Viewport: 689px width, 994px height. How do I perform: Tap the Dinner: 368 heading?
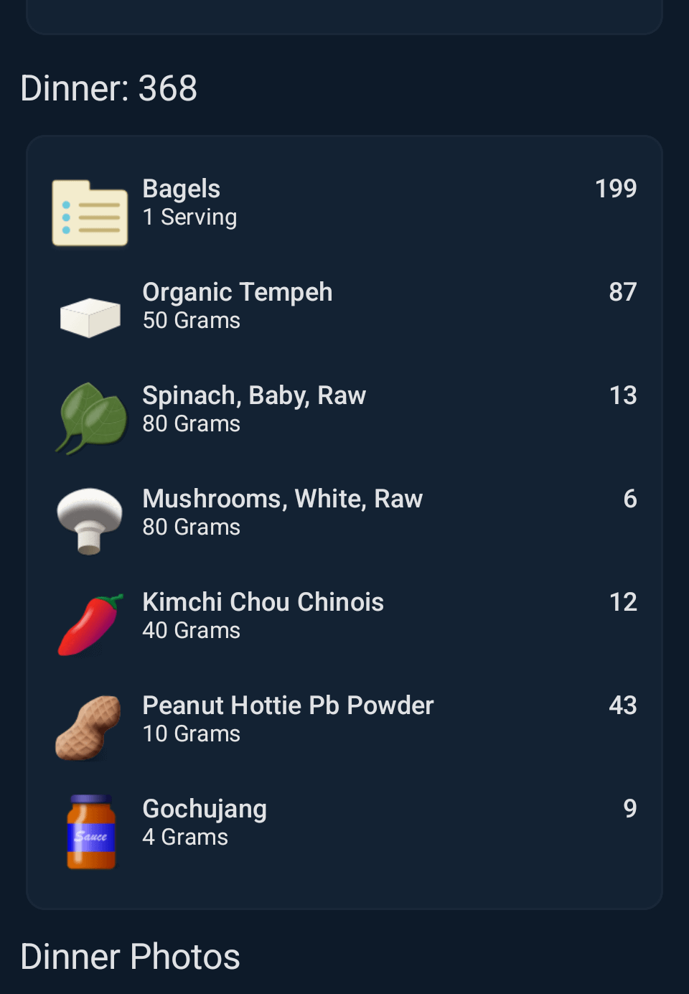coord(109,89)
